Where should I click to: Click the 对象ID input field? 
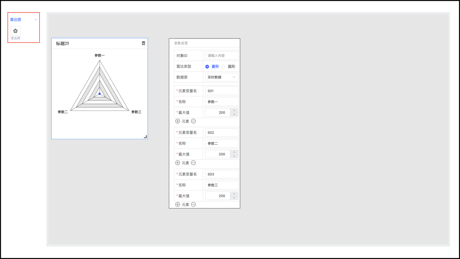tap(222, 55)
